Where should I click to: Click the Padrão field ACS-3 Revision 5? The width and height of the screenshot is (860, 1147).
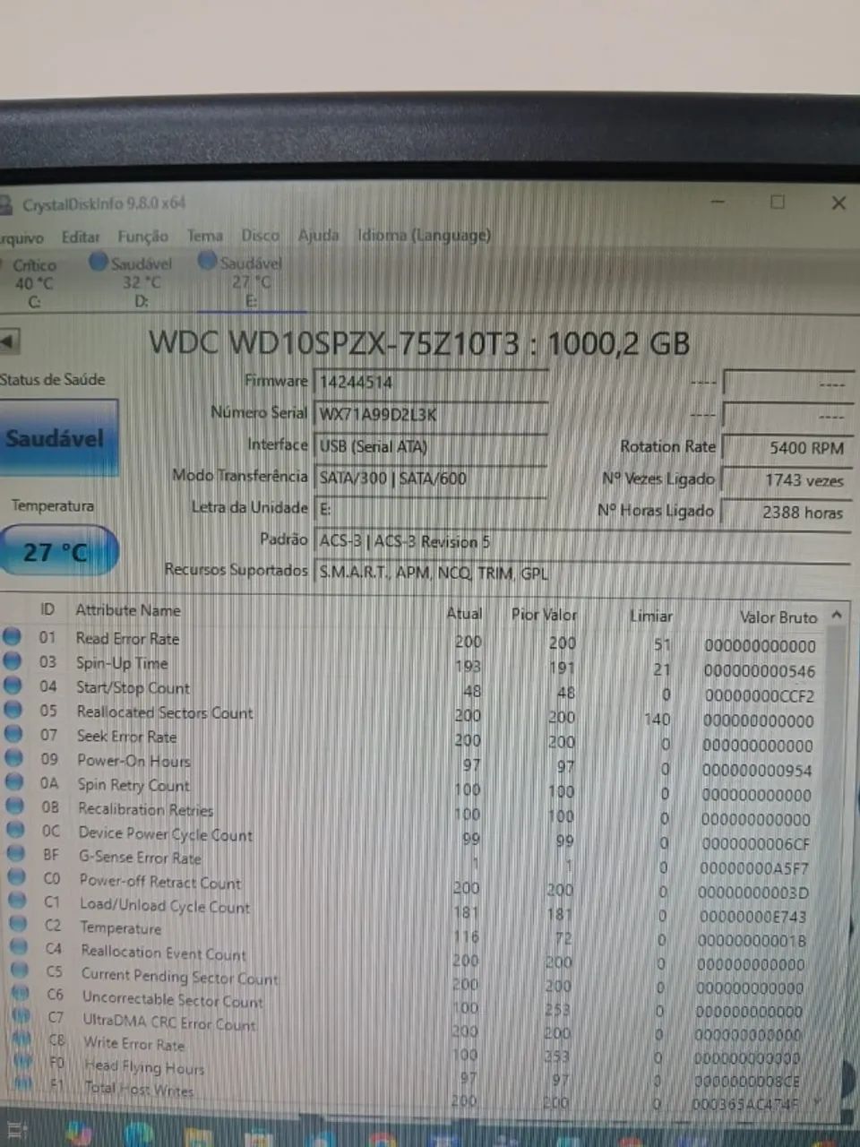(x=581, y=542)
